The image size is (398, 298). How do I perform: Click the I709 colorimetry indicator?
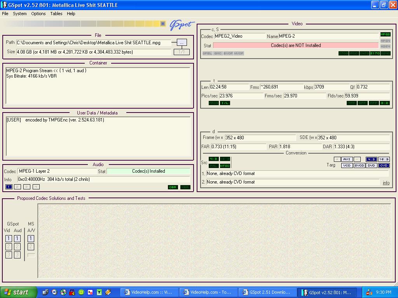(x=344, y=53)
